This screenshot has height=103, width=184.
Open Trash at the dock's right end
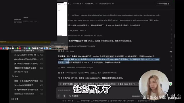64,48
